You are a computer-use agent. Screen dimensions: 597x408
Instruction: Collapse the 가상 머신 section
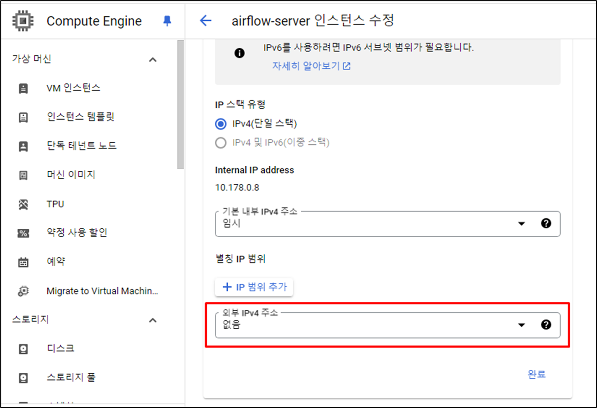(153, 60)
